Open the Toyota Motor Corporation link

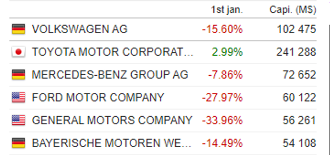[x=113, y=52]
